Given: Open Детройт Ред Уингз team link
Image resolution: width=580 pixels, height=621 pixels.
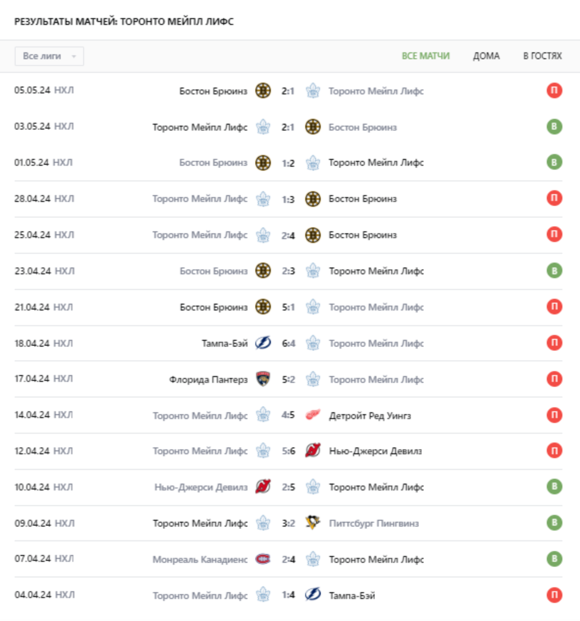Looking at the screenshot, I should click(x=370, y=416).
